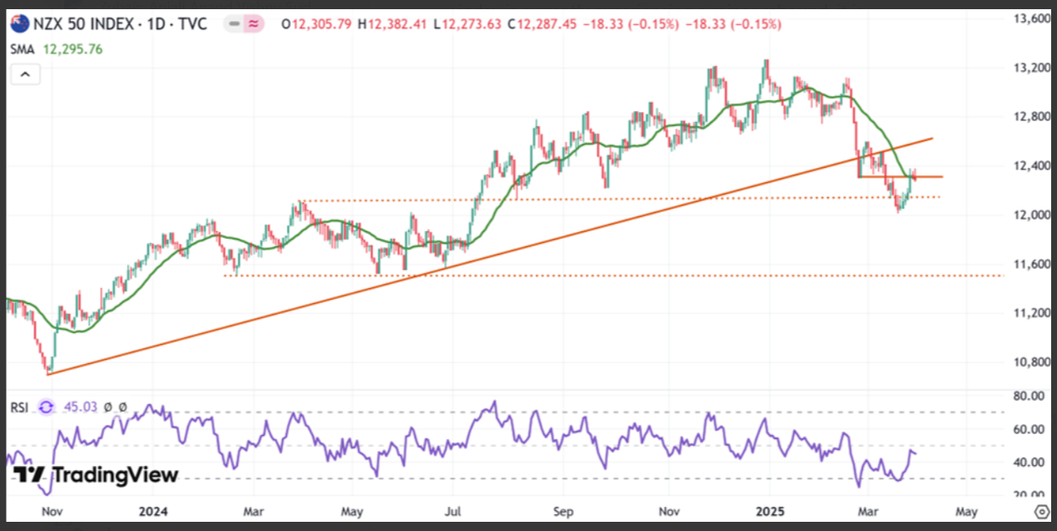Screen dimensions: 1057x531
Task: Click the pink approximately-equal icon in pill
Action: [253, 24]
